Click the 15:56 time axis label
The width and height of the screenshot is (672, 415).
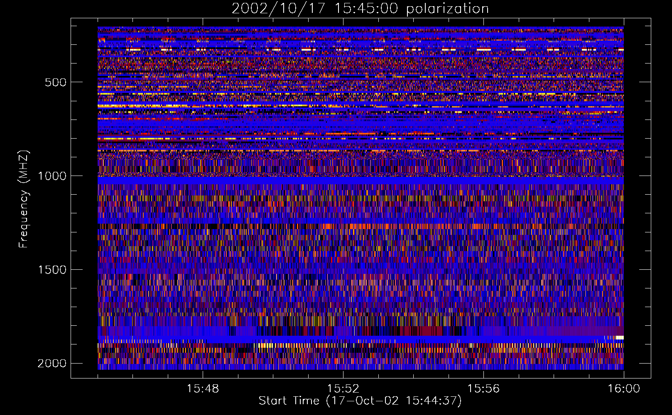pyautogui.click(x=483, y=389)
